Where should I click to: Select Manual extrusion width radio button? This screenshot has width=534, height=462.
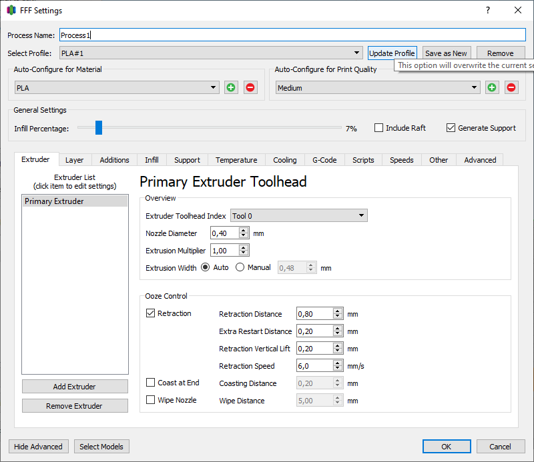(x=240, y=267)
